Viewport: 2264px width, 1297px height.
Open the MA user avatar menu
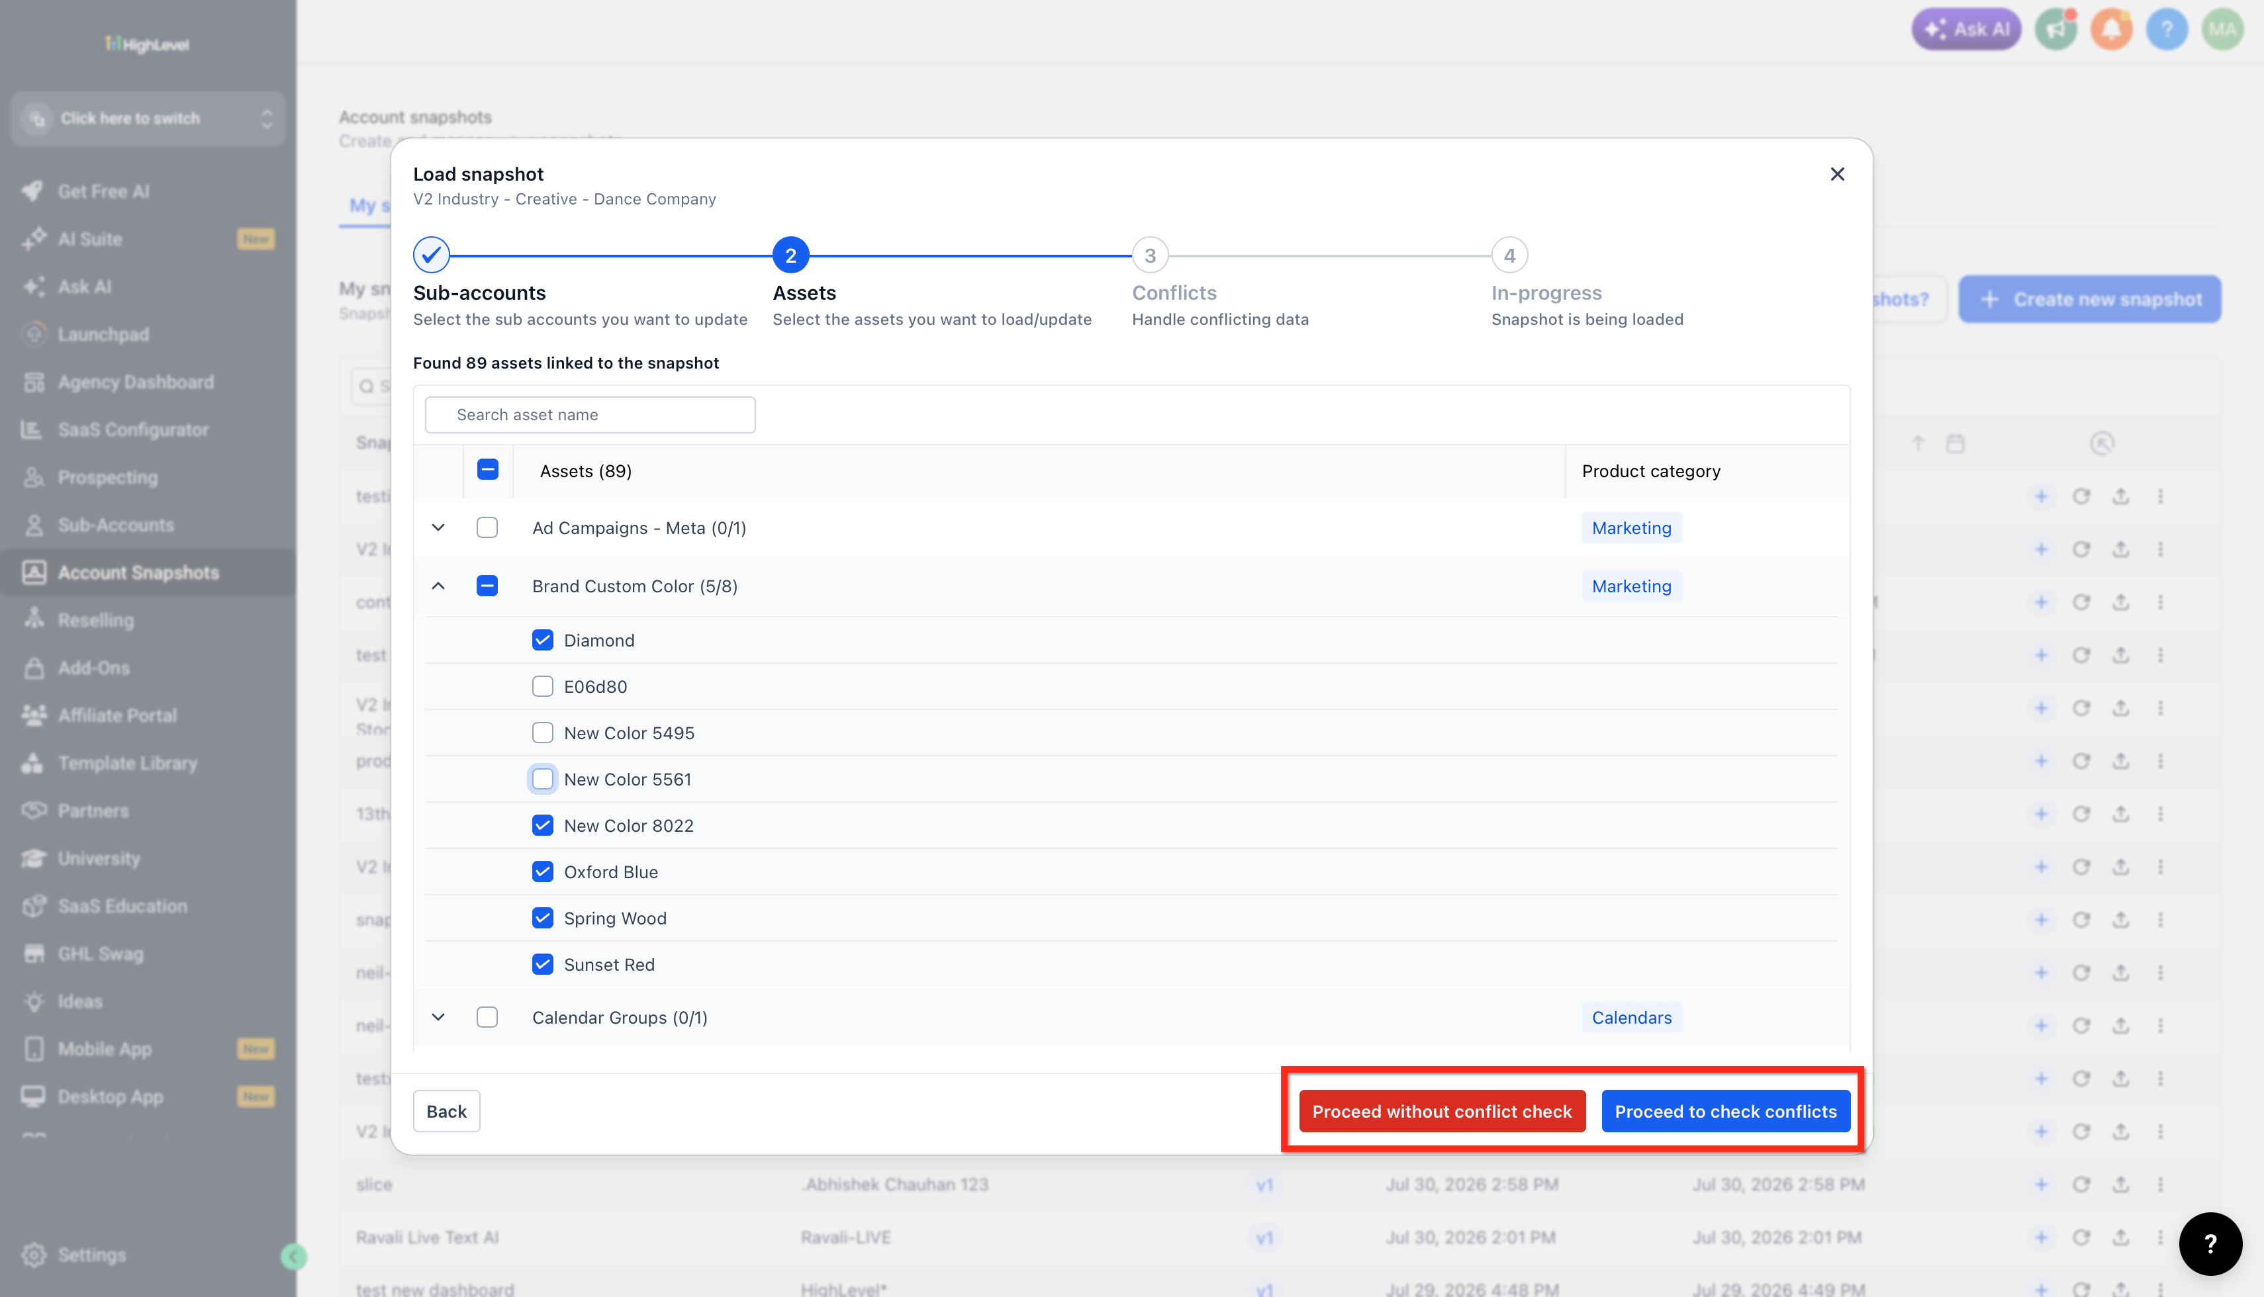2222,29
